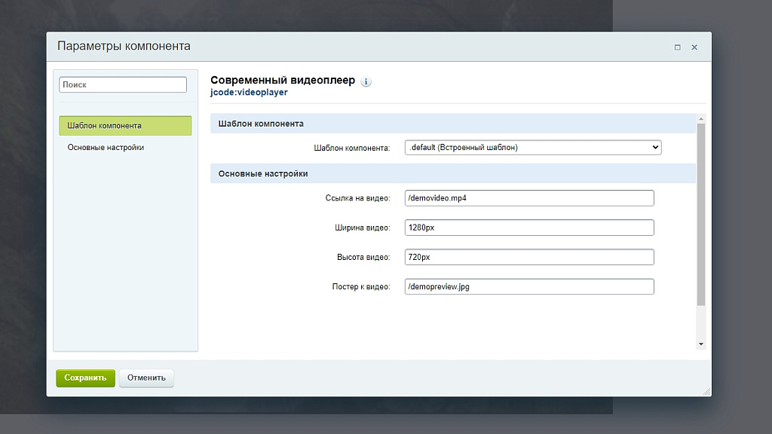Click the Ширина видео input field
Image resolution: width=772 pixels, height=434 pixels.
click(529, 228)
